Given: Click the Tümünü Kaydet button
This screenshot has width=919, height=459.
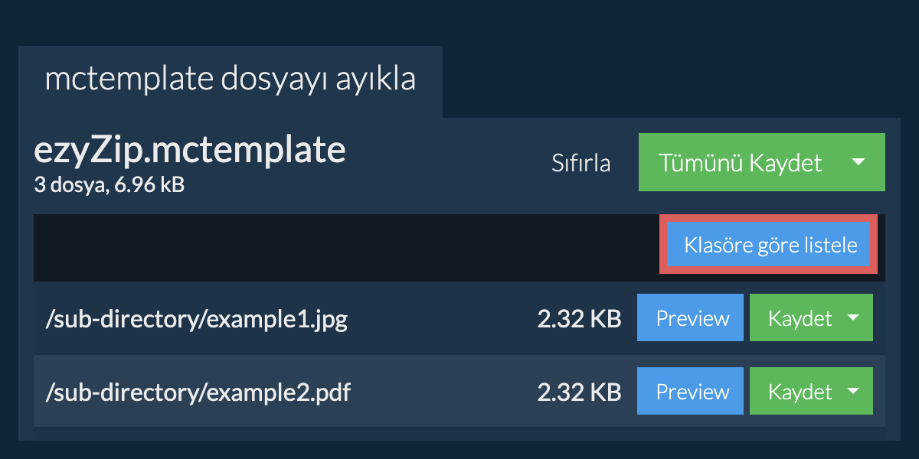Looking at the screenshot, I should pyautogui.click(x=740, y=162).
